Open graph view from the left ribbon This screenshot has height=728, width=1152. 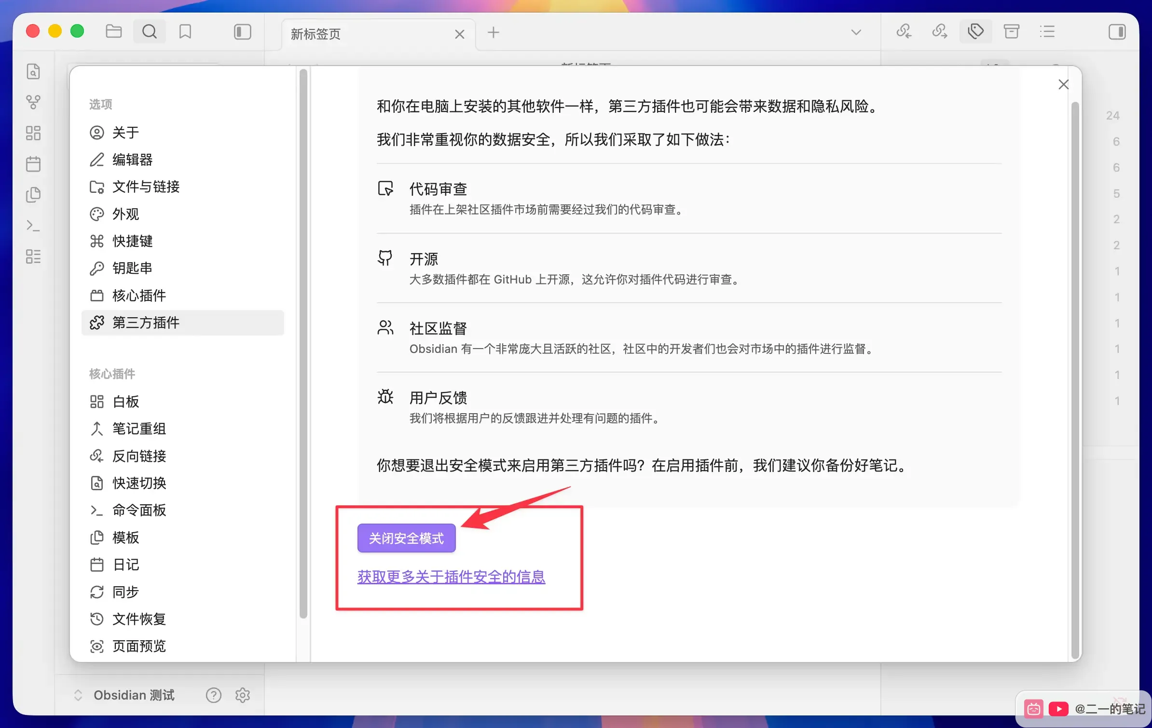[x=33, y=102]
